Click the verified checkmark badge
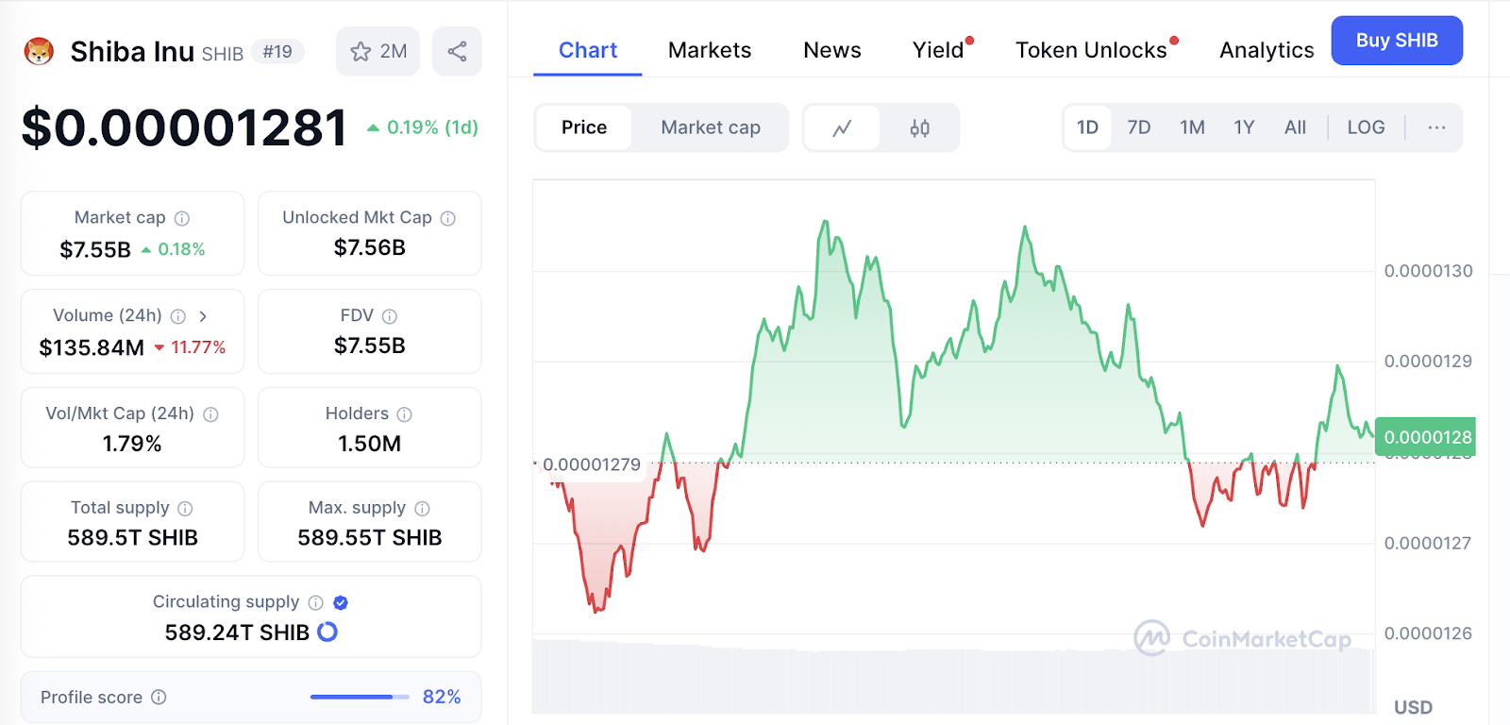1510x725 pixels. (x=341, y=602)
